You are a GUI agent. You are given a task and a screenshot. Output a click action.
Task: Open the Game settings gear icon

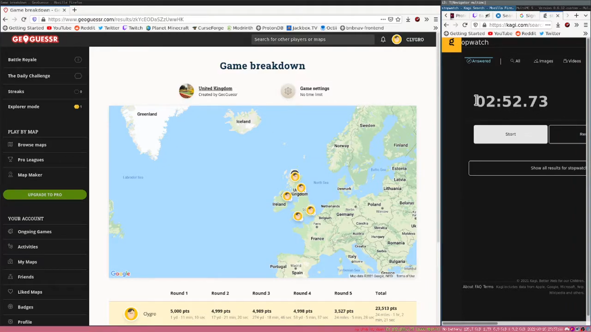point(288,91)
